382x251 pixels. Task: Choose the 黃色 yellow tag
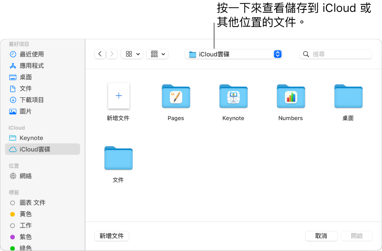pos(42,214)
